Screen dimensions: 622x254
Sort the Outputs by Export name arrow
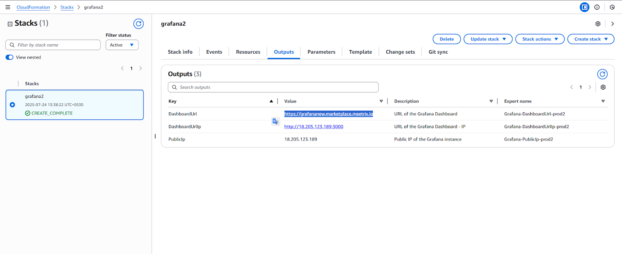pos(603,101)
